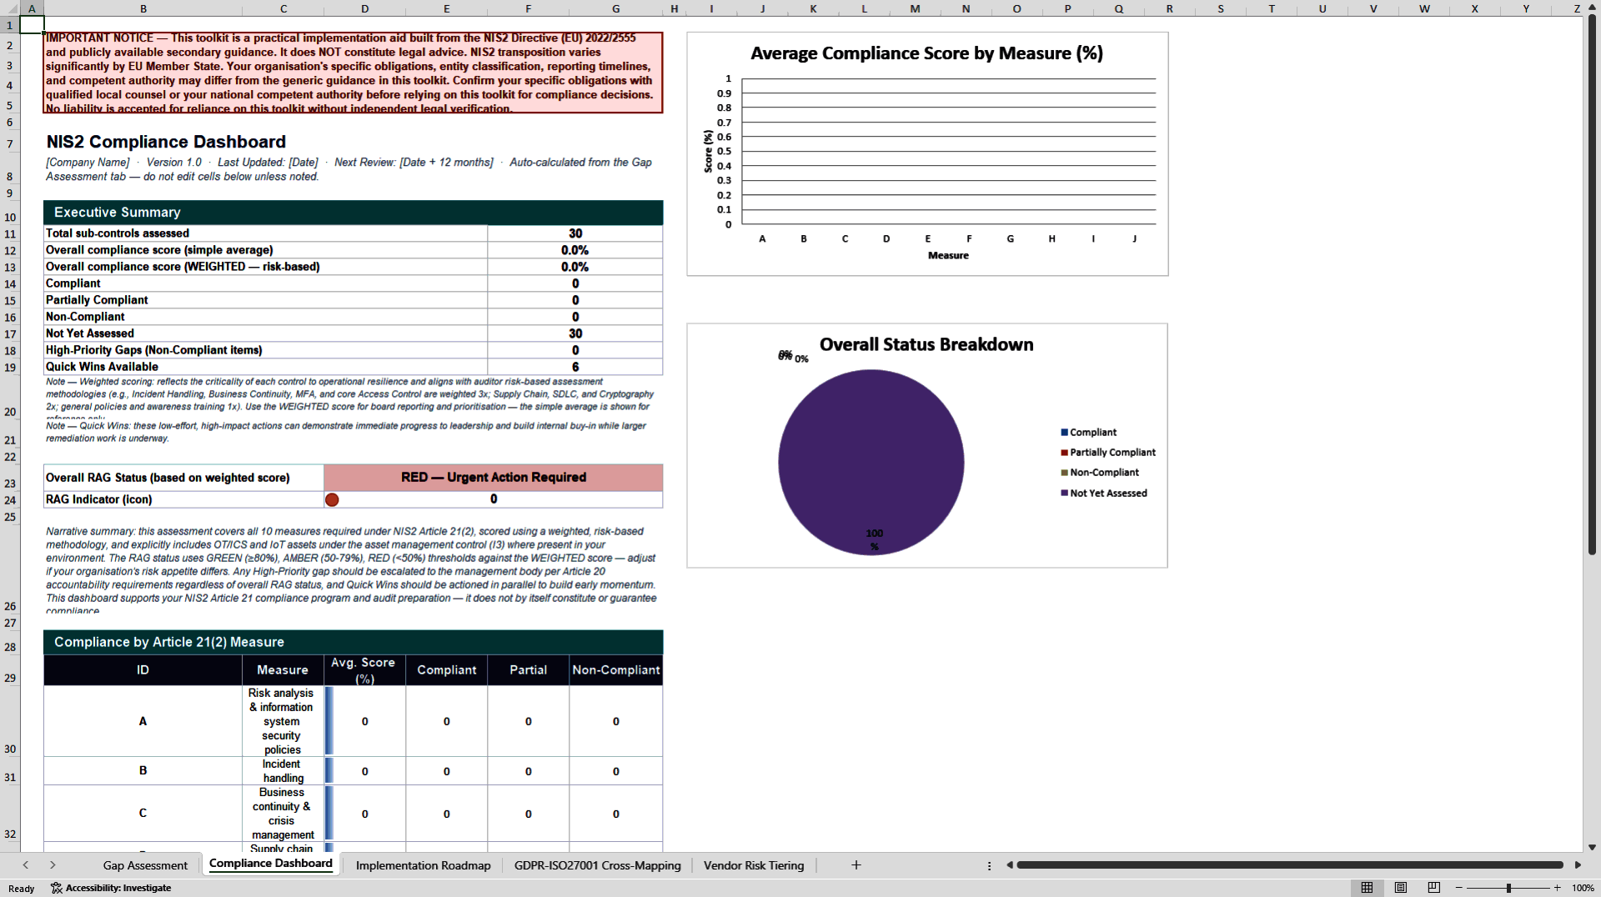Viewport: 1601px width, 897px height.
Task: Open sheet tab options dots
Action: [989, 866]
